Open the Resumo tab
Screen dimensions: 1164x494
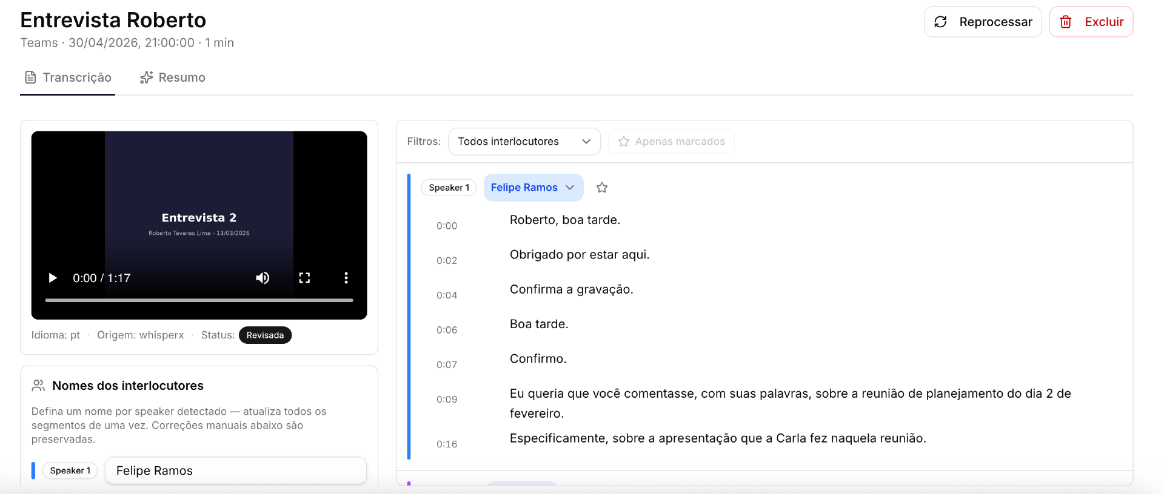173,77
